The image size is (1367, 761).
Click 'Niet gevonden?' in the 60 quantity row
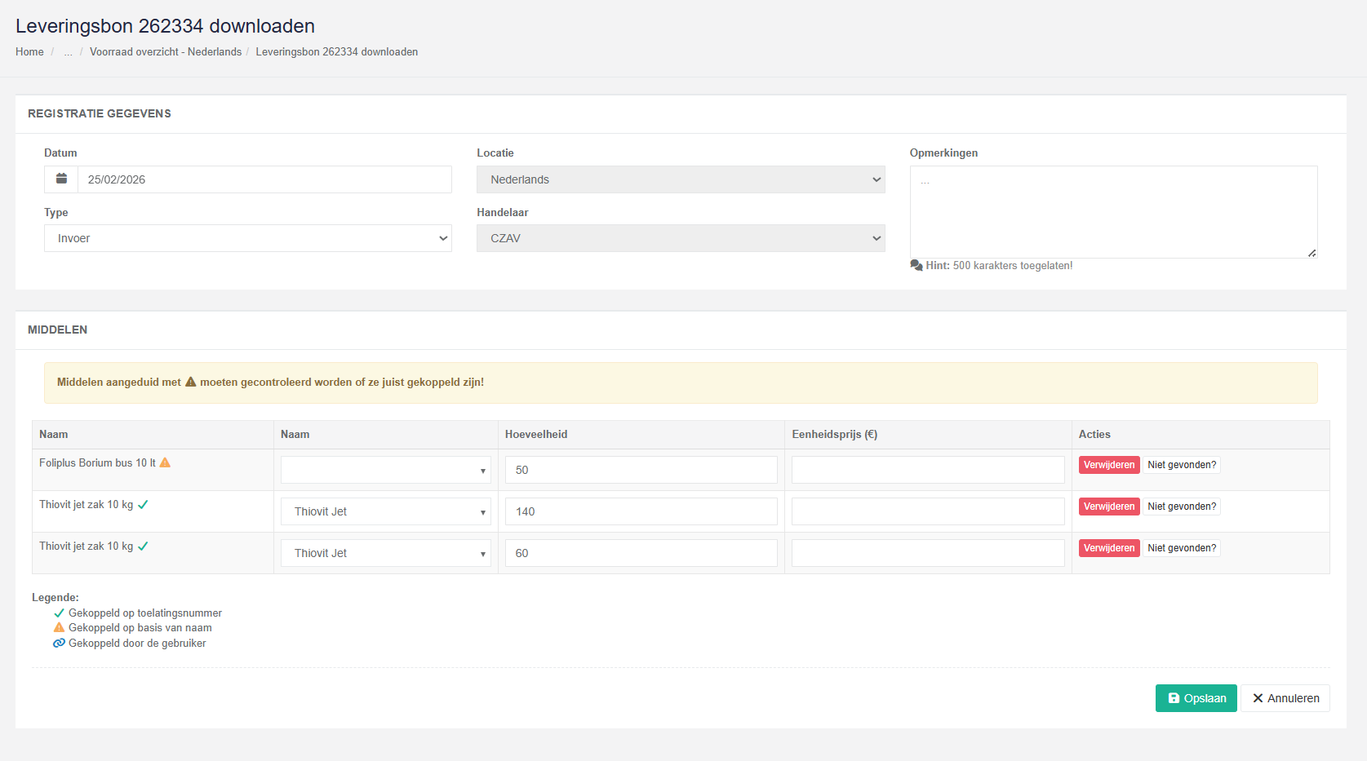1182,548
